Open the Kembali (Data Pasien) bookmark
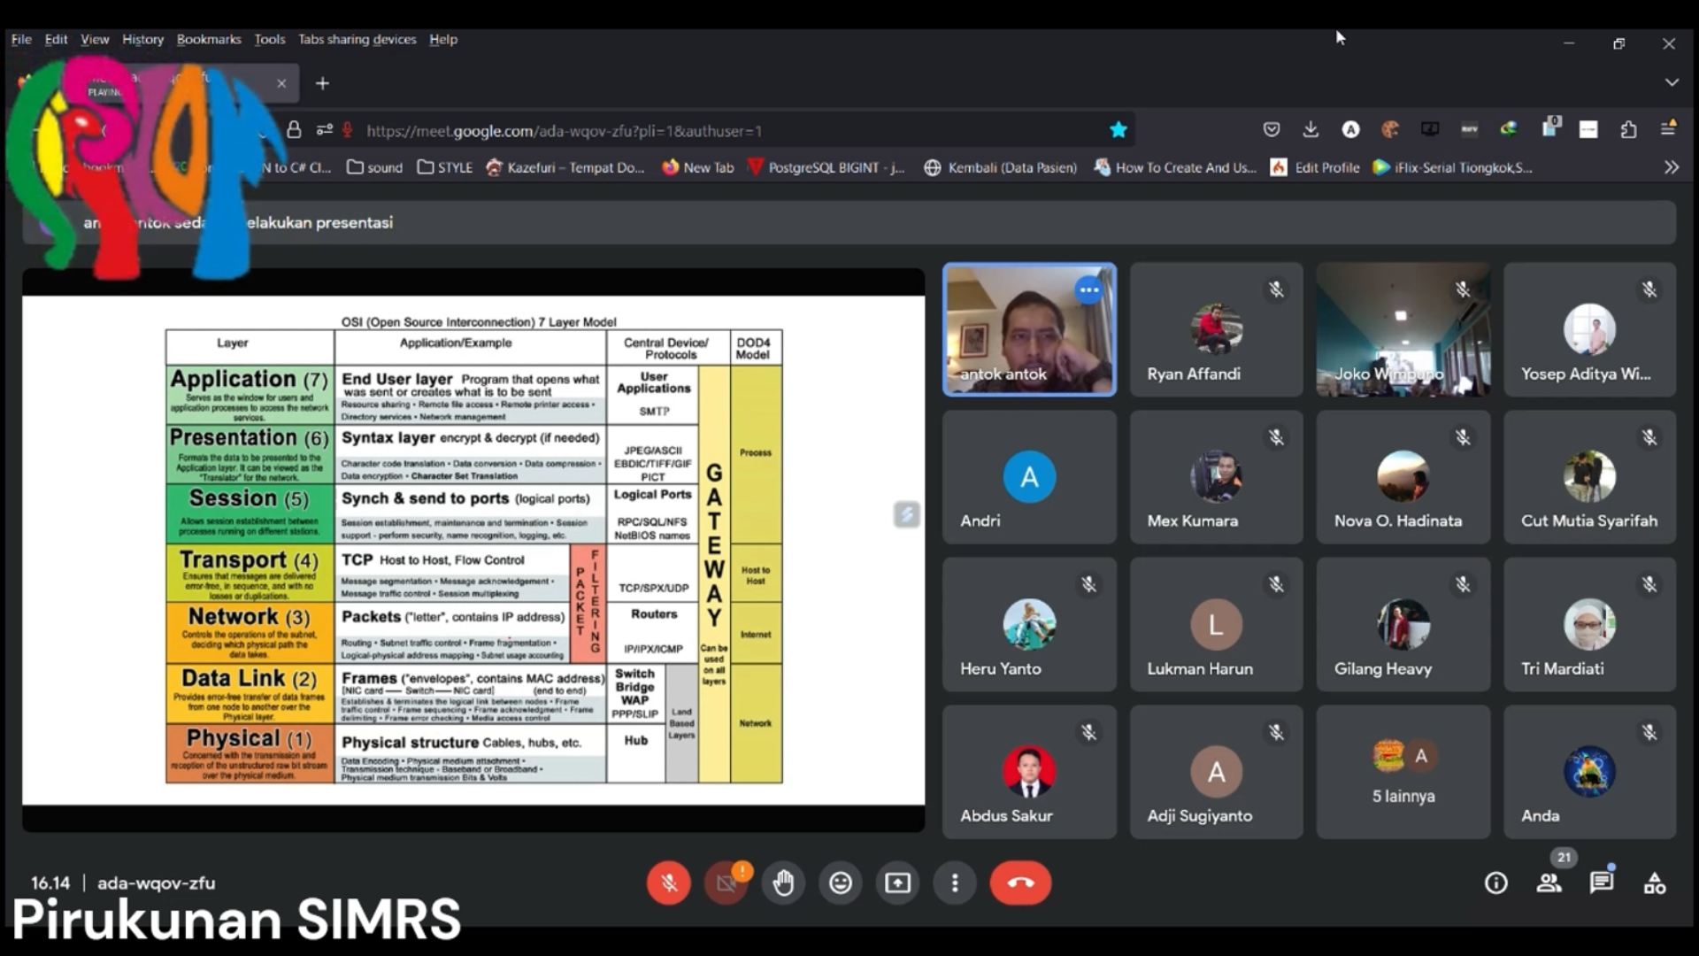 point(1001,167)
